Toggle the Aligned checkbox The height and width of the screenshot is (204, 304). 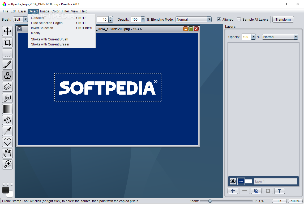[x=219, y=19]
